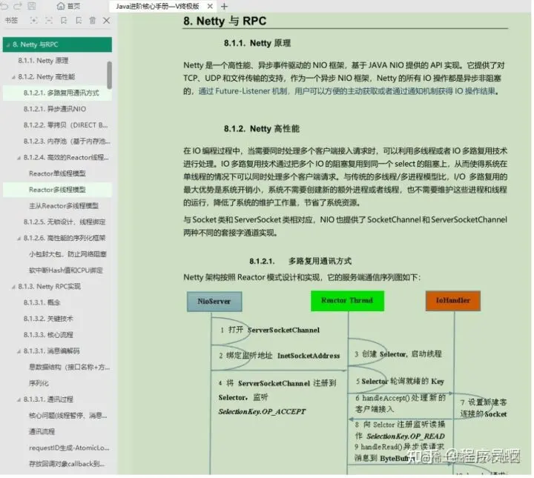534x478 pixels.
Task: Collapse the 8.1.2.6. 高性能的序列化框架 node
Action: coord(19,239)
